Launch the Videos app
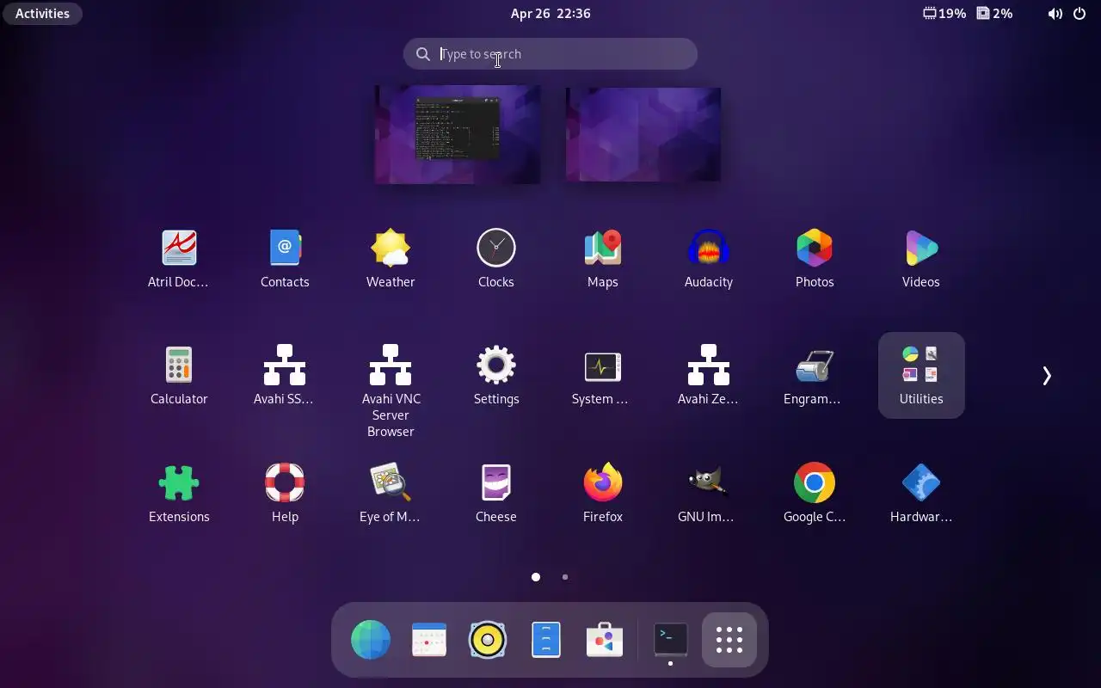 coord(921,258)
